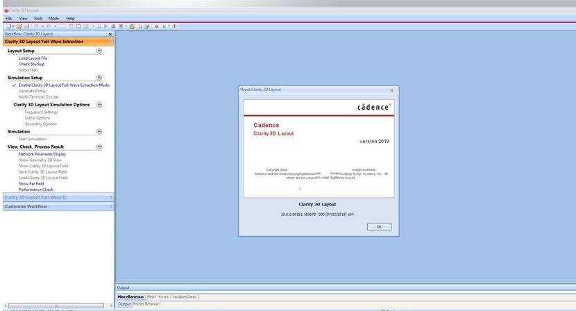Switch to the Folder Browser bottom tab

point(146,304)
